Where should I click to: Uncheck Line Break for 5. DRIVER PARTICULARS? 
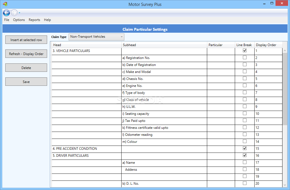point(245,155)
